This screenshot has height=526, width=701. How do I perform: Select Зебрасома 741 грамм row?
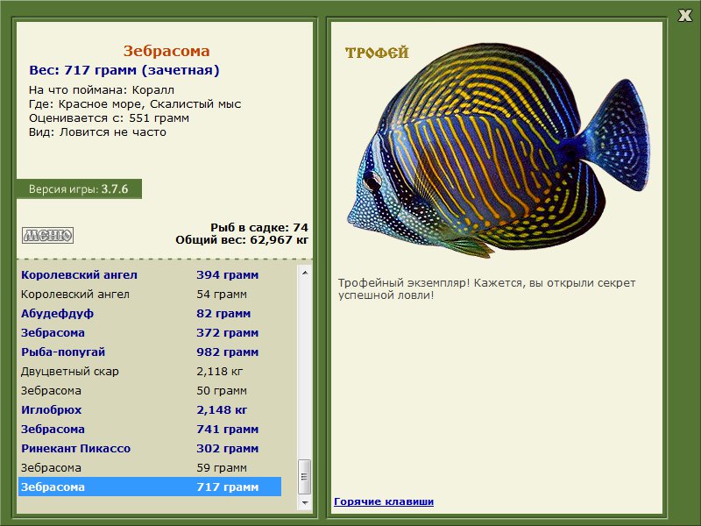coord(150,429)
